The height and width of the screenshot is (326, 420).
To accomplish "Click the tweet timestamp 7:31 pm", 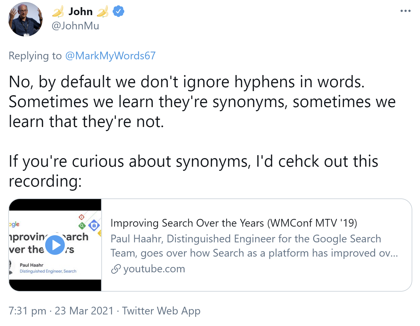I will (27, 311).
